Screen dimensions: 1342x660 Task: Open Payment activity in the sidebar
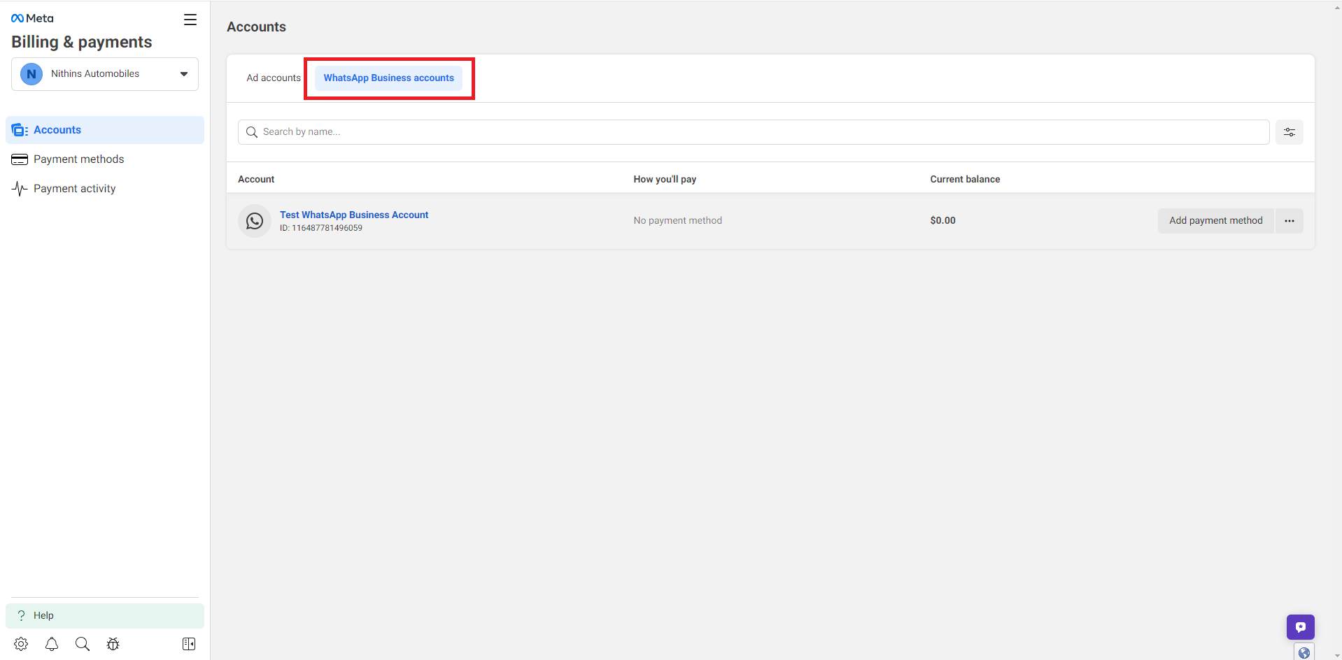point(105,189)
